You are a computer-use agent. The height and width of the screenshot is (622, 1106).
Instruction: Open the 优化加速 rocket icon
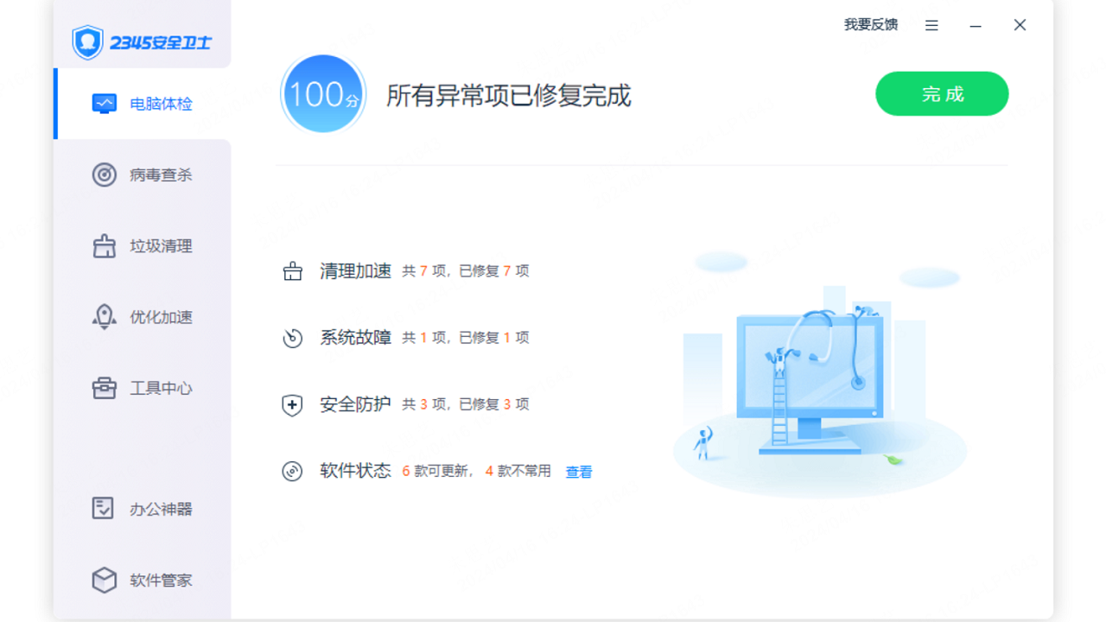[104, 317]
